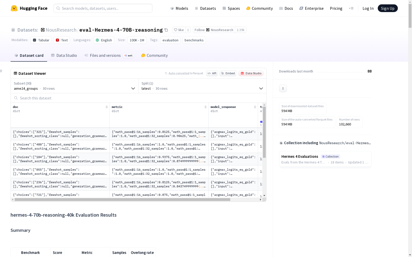Sort by the doc column
Viewport: 412px width, 257px height.
click(x=107, y=107)
